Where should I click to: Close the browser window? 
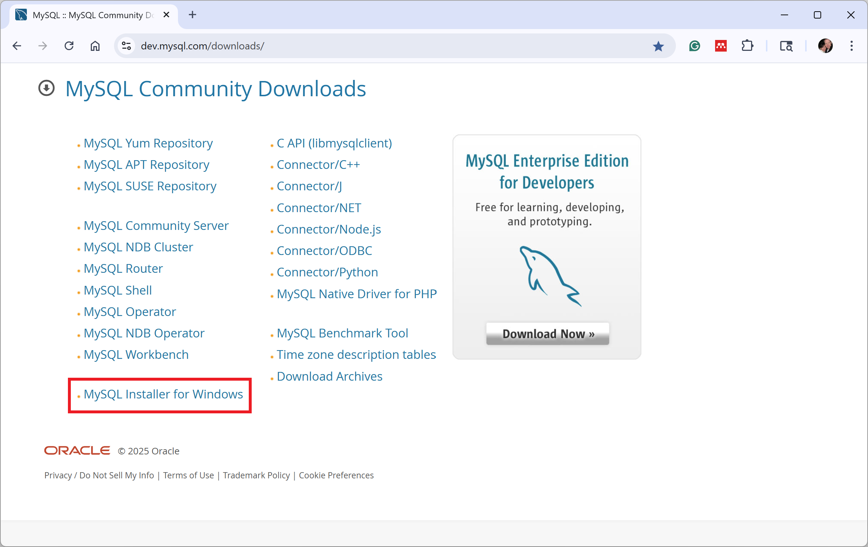pos(851,15)
